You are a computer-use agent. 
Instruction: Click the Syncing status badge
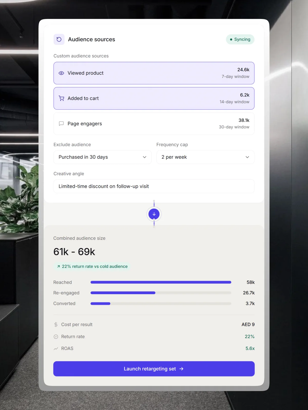tap(240, 39)
